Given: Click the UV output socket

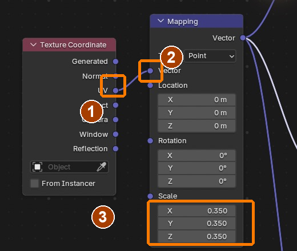Looking at the screenshot, I should click(x=115, y=91).
